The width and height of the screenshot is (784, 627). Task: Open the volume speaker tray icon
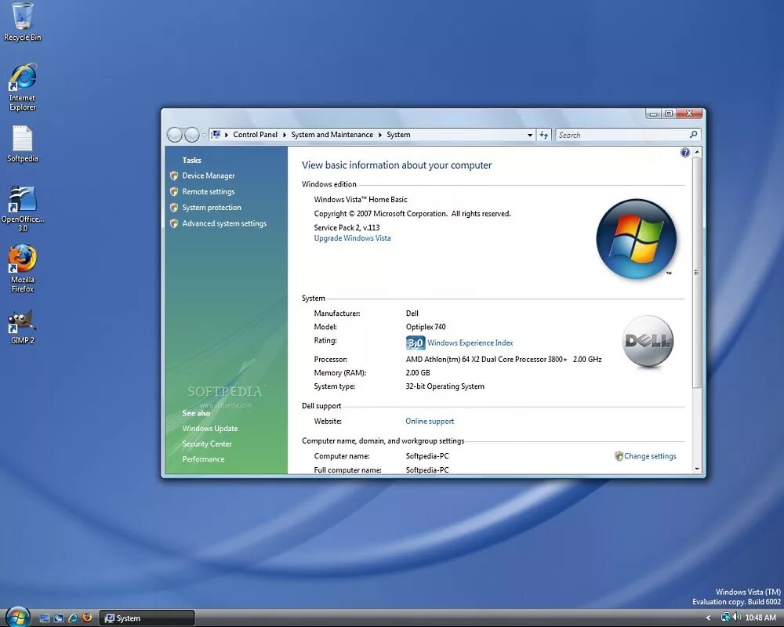(x=736, y=617)
